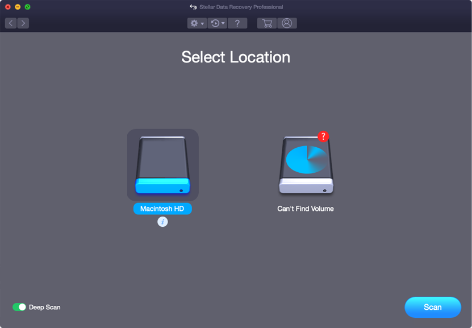This screenshot has height=328, width=472.
Task: Open the user account profile icon
Action: click(287, 23)
